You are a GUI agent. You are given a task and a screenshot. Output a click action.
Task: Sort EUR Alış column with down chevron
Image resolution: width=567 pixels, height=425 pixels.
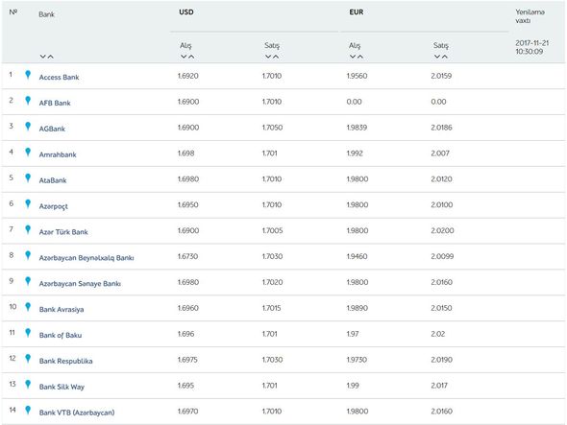[x=353, y=57]
